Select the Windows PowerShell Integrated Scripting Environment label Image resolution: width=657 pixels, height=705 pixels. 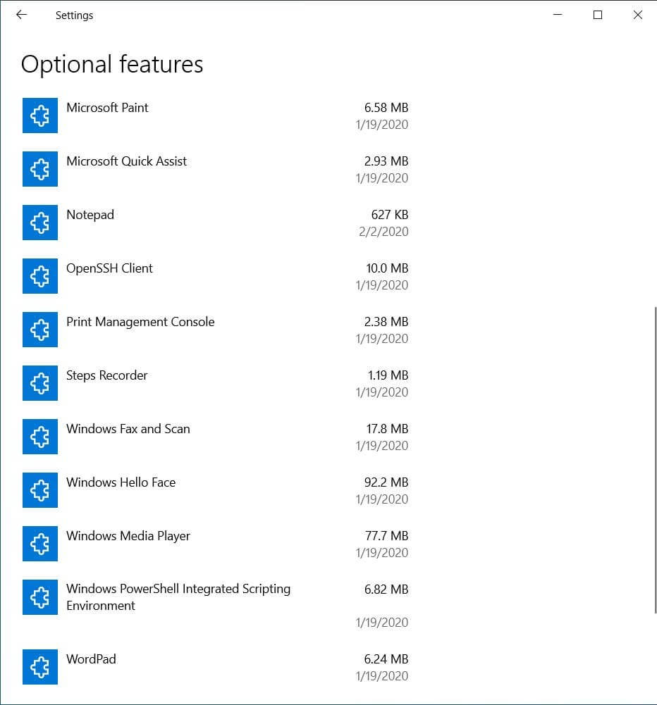178,597
